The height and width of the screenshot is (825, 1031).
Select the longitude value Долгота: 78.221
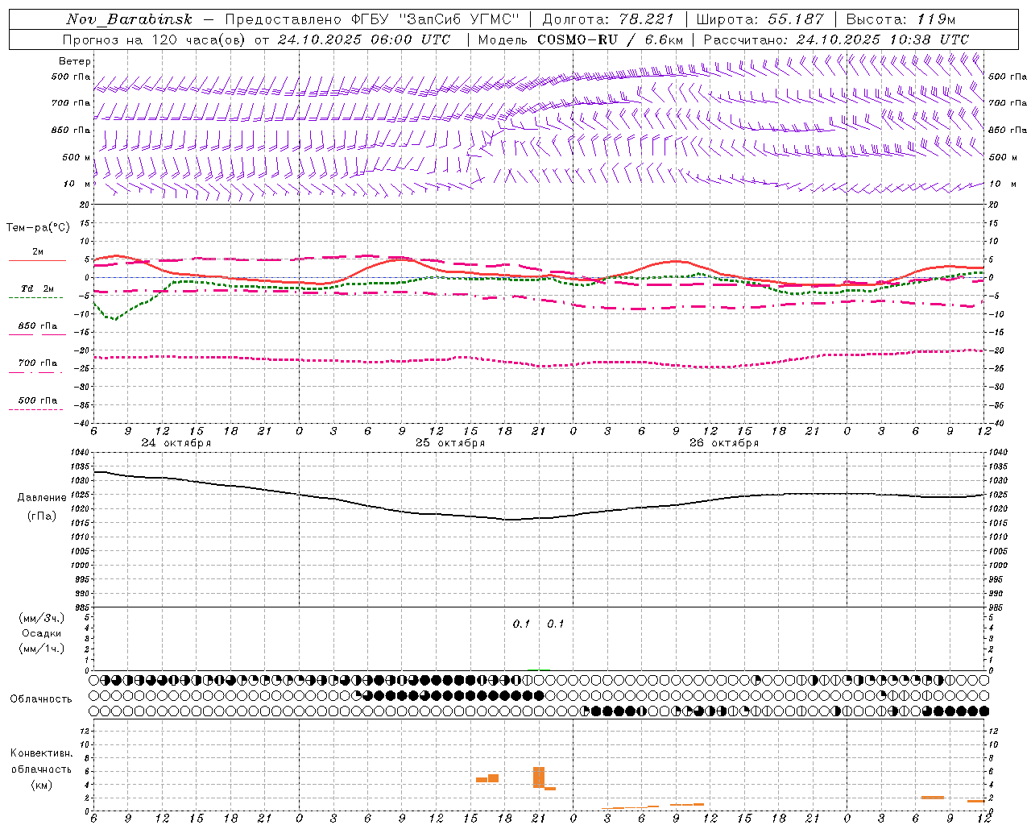coord(608,19)
